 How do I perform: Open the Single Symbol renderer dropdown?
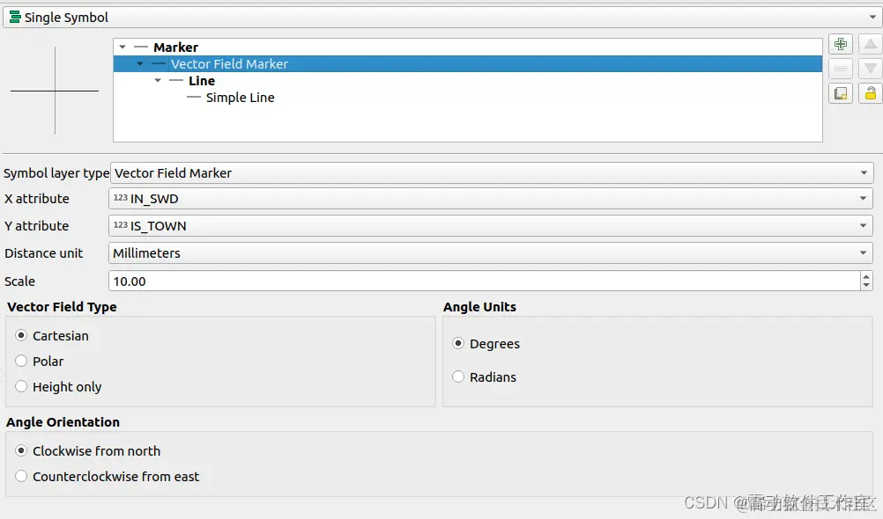[442, 18]
